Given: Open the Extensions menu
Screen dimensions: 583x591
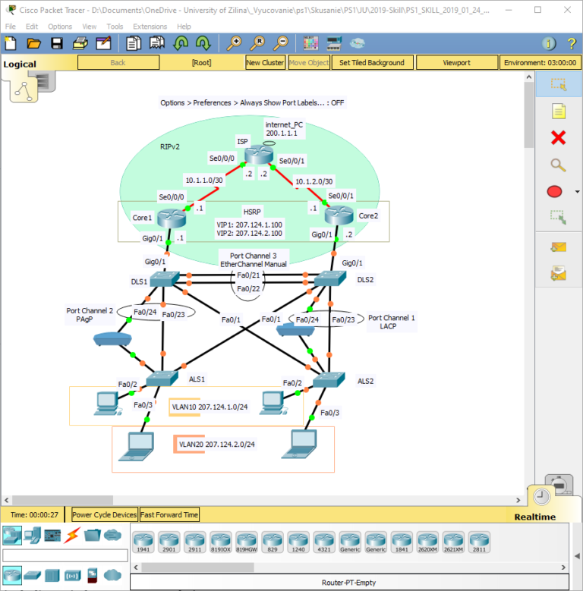Looking at the screenshot, I should pos(150,26).
